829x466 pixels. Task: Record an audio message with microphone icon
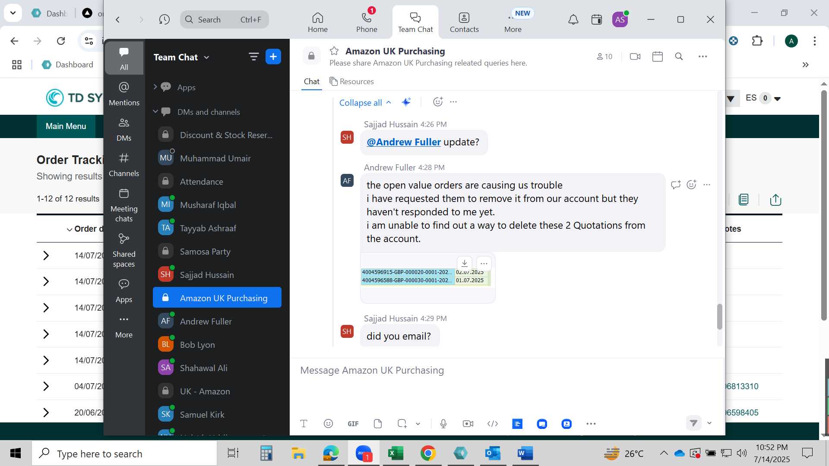[443, 424]
